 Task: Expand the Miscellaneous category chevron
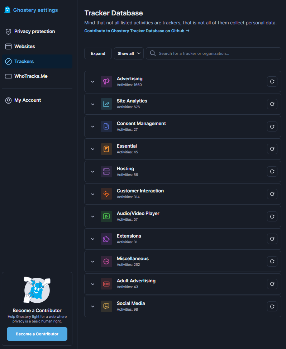(92, 262)
